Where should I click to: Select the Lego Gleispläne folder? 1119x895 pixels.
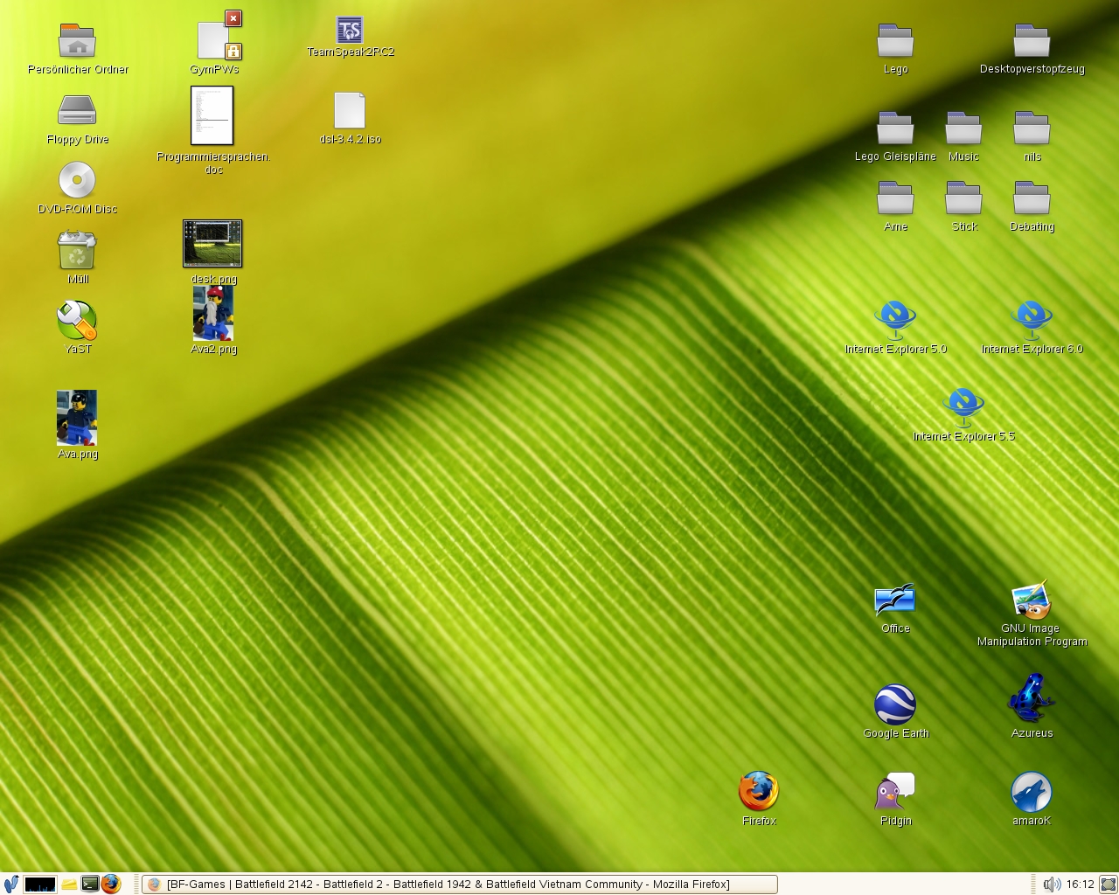tap(895, 128)
